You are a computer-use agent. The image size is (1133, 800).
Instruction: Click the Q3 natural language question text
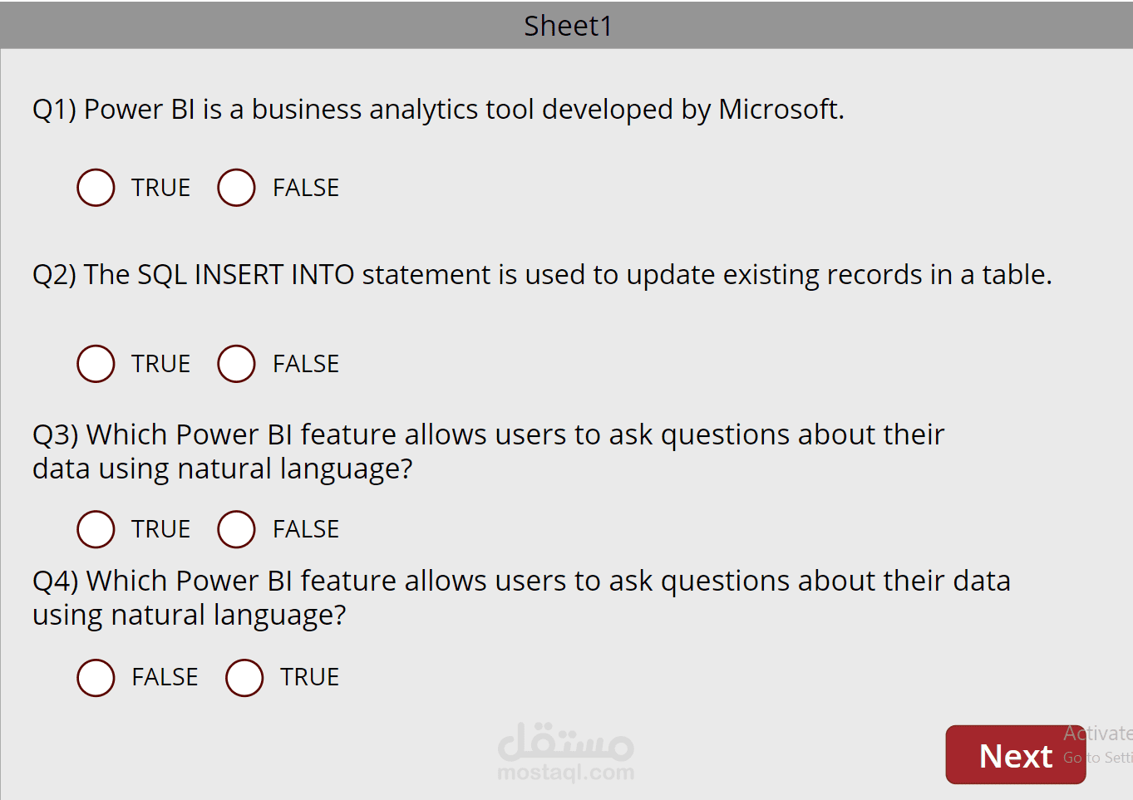(489, 452)
